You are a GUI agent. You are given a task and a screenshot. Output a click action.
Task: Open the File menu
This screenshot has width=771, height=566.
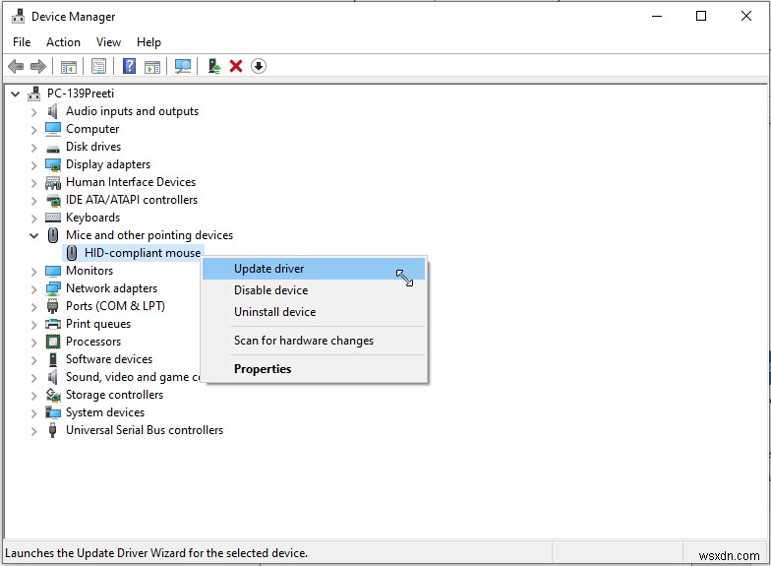click(22, 42)
